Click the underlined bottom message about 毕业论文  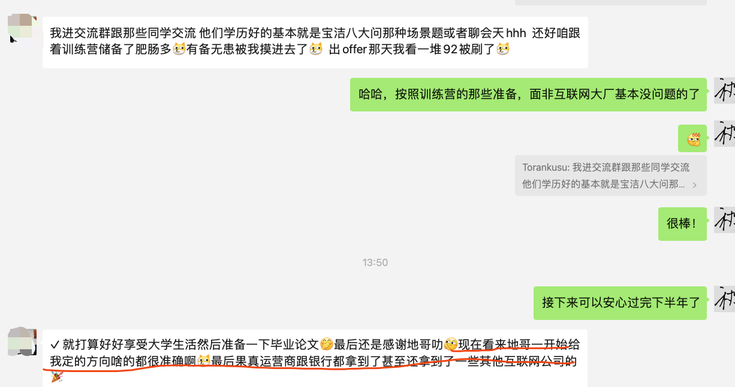click(x=315, y=358)
